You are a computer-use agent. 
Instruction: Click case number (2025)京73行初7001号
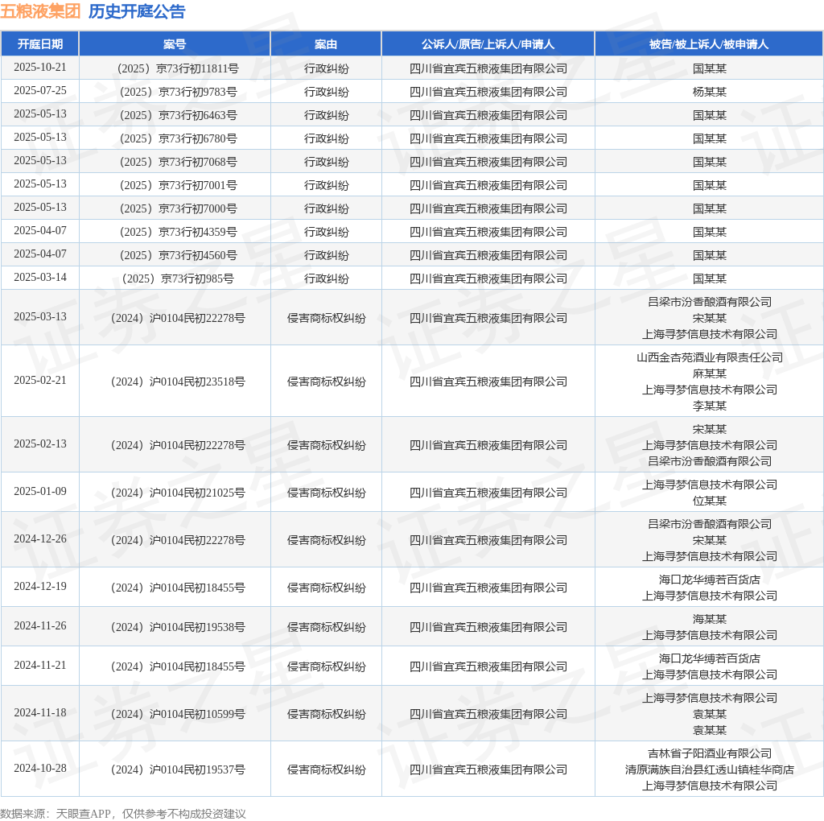tap(178, 185)
